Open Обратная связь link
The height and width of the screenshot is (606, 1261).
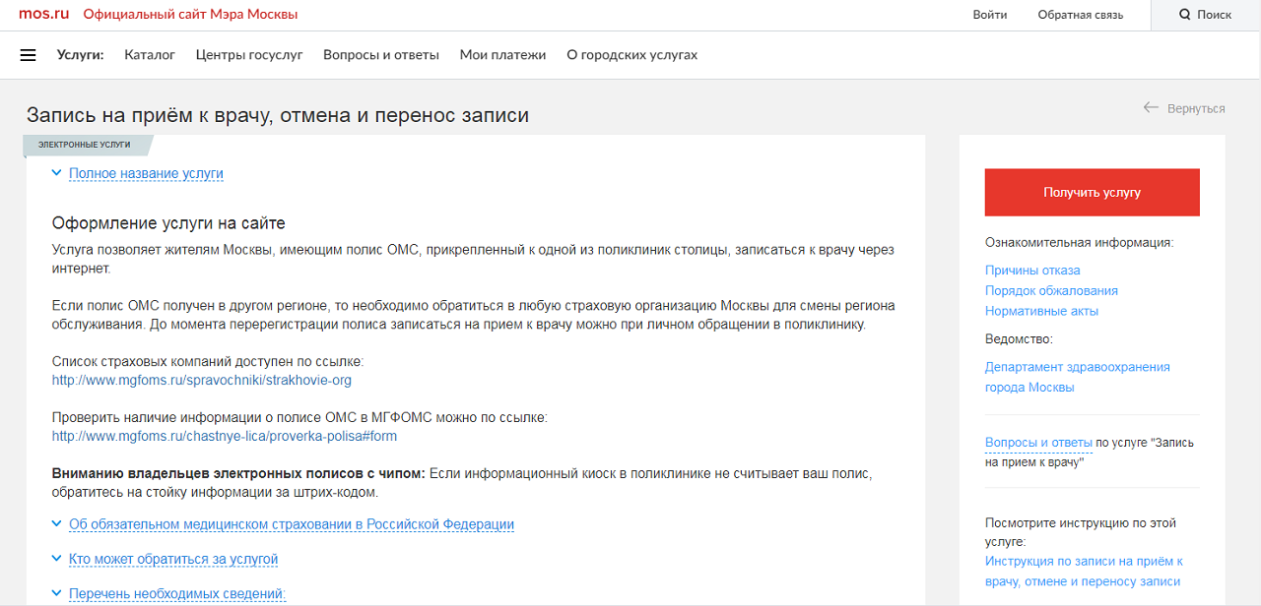(1081, 15)
